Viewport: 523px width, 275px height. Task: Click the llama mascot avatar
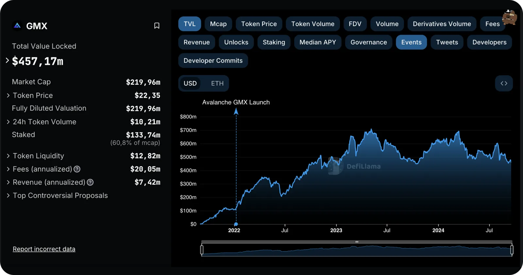pos(509,17)
